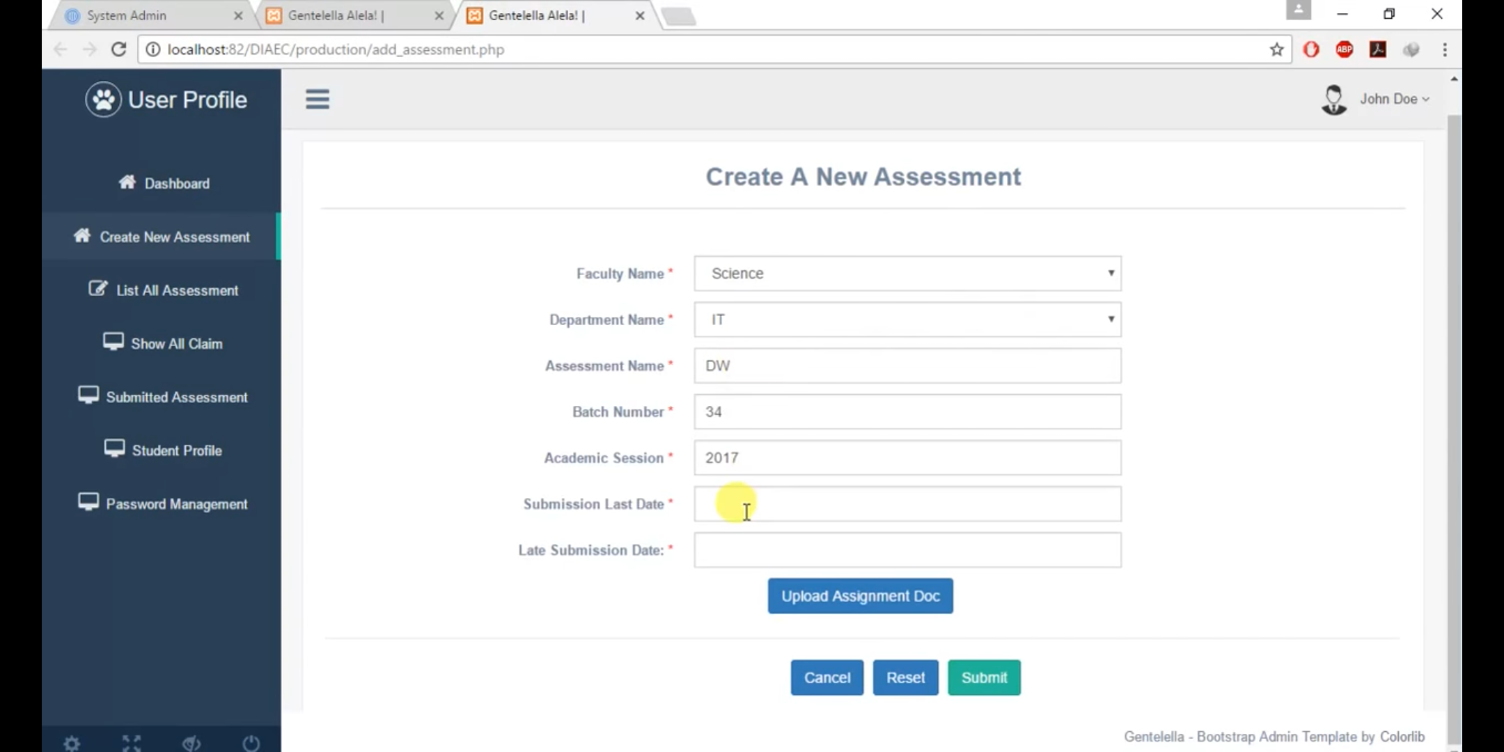Click the power logout icon in sidebar footer
The image size is (1504, 752).
click(251, 743)
